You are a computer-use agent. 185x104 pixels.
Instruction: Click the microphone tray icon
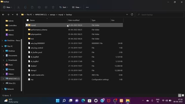click(x=152, y=101)
